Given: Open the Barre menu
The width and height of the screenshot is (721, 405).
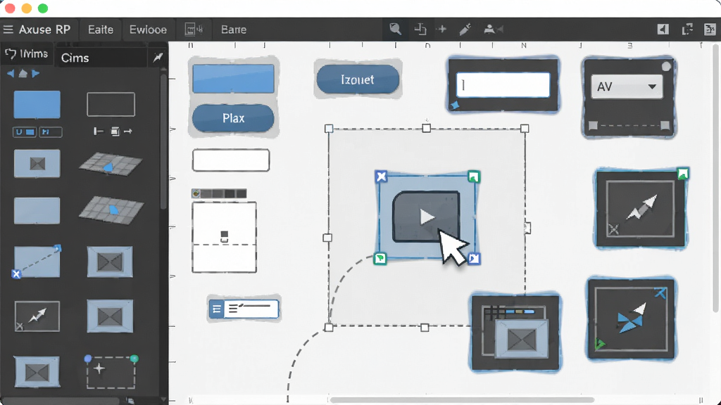Looking at the screenshot, I should coord(234,30).
